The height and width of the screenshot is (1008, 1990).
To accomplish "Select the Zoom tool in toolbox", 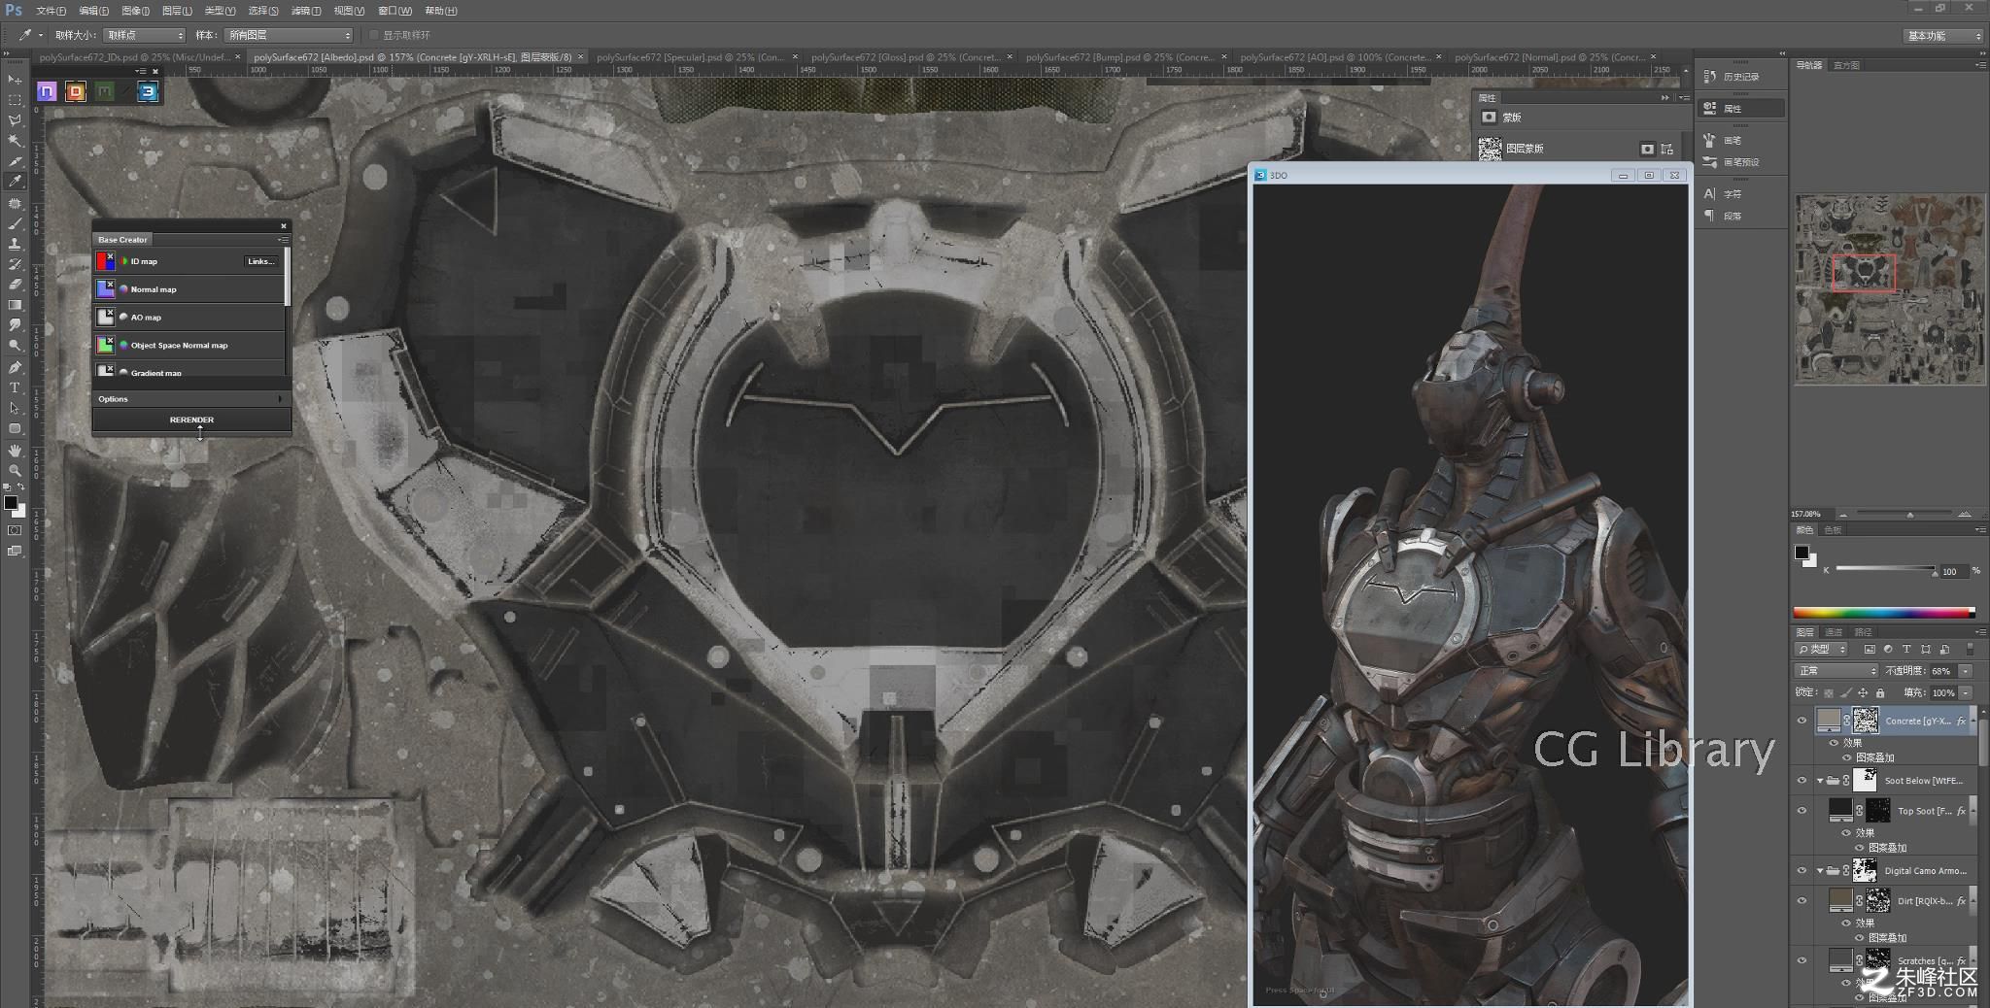I will tap(15, 470).
